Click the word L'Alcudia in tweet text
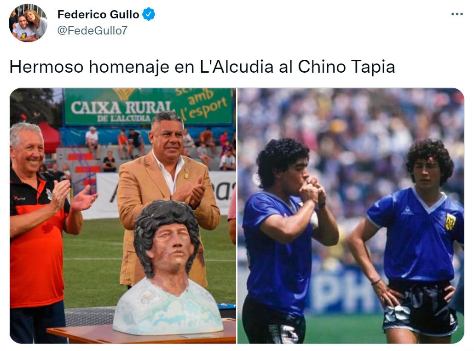 [237, 66]
